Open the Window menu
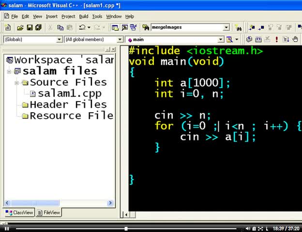Image resolution: width=302 pixels, height=232 pixels. click(114, 16)
